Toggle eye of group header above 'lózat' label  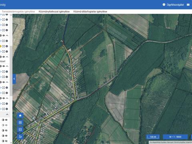coord(4,57)
